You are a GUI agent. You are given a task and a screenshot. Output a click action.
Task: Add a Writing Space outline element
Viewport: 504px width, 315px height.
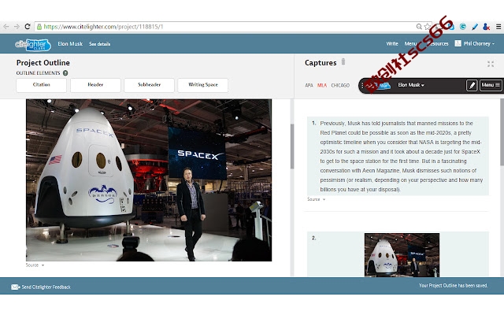203,85
